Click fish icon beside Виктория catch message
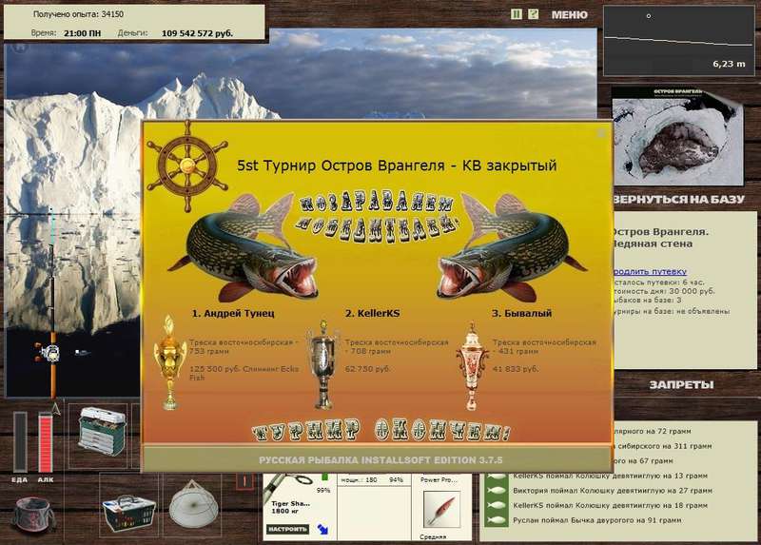This screenshot has height=545, width=761. pyautogui.click(x=497, y=491)
